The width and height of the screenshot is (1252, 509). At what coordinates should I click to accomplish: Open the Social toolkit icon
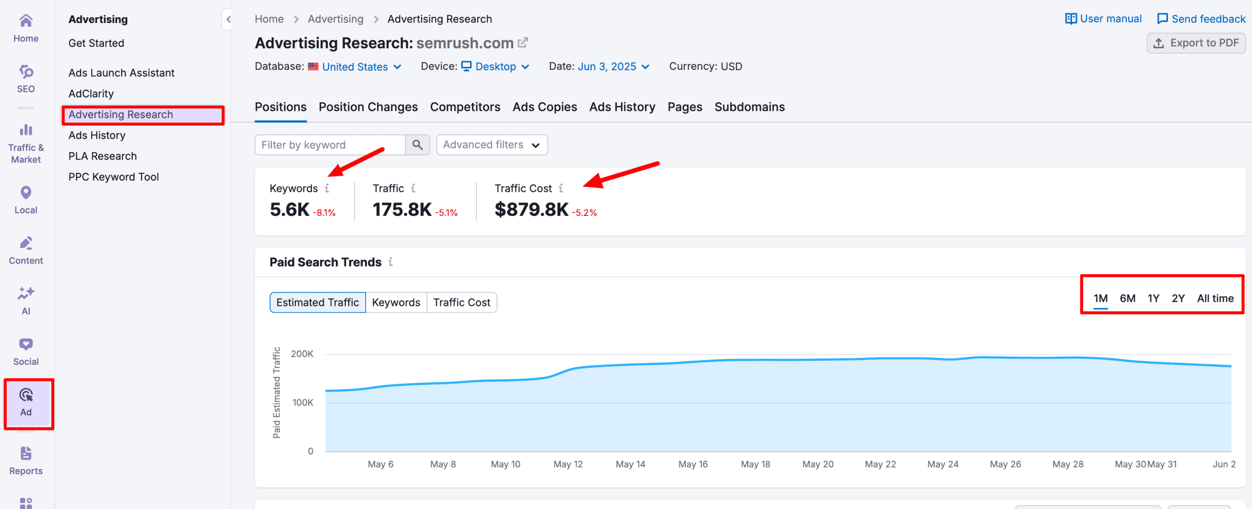point(26,344)
